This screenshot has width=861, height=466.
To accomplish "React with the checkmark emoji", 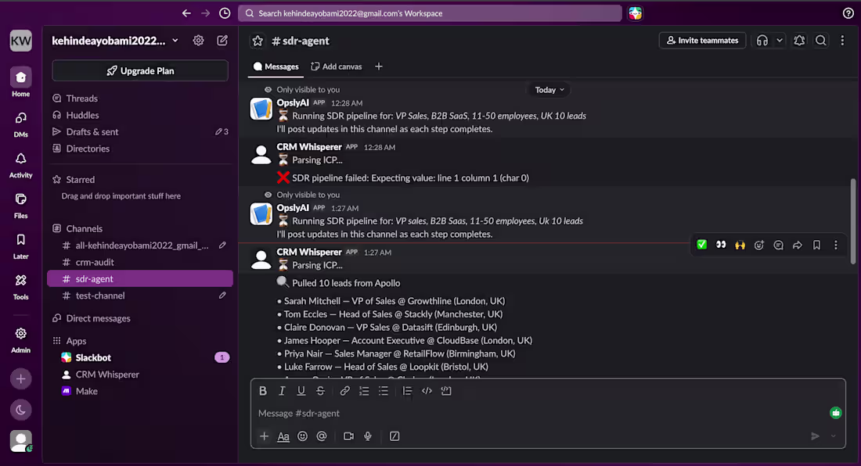I will point(702,245).
